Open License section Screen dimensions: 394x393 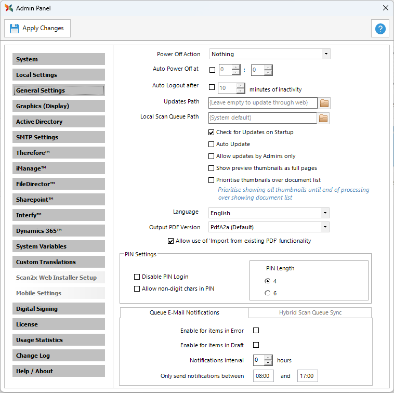pyautogui.click(x=59, y=324)
